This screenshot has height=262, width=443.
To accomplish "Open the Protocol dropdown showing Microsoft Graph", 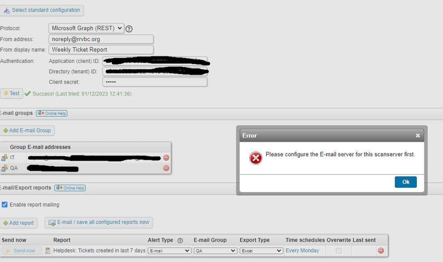I will click(86, 28).
